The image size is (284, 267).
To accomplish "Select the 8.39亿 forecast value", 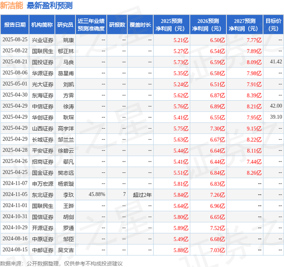I will click(x=254, y=95).
